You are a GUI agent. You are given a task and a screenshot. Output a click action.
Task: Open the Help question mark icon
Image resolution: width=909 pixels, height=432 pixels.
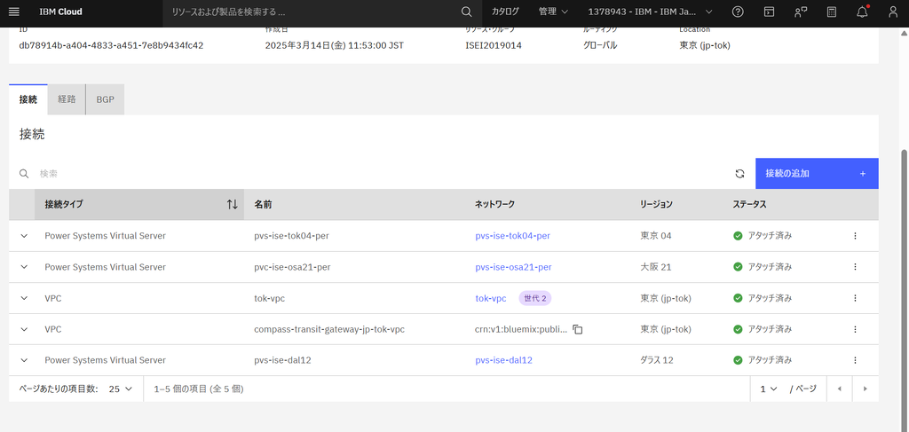pos(738,12)
